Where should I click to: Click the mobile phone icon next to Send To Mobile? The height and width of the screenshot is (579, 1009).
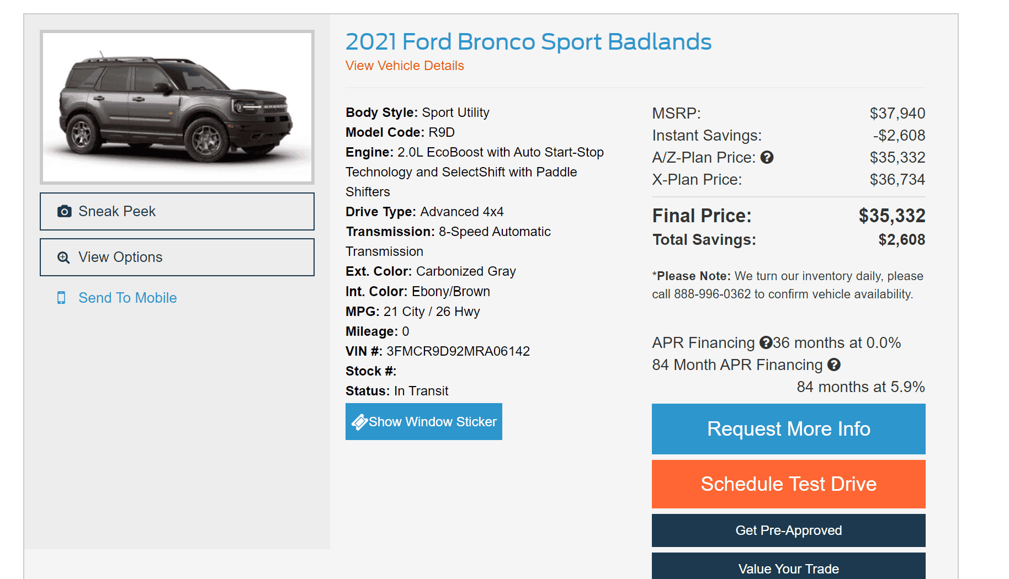(62, 298)
